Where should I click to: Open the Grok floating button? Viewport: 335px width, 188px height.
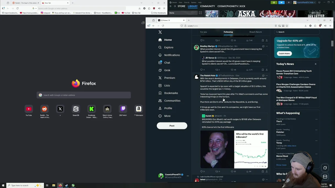tap(325, 168)
